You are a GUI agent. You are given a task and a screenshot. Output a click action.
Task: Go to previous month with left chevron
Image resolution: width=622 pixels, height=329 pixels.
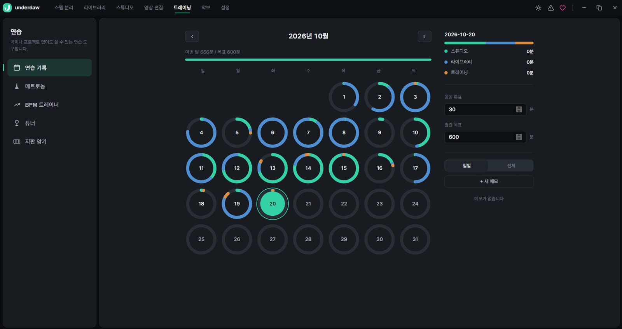pyautogui.click(x=192, y=36)
